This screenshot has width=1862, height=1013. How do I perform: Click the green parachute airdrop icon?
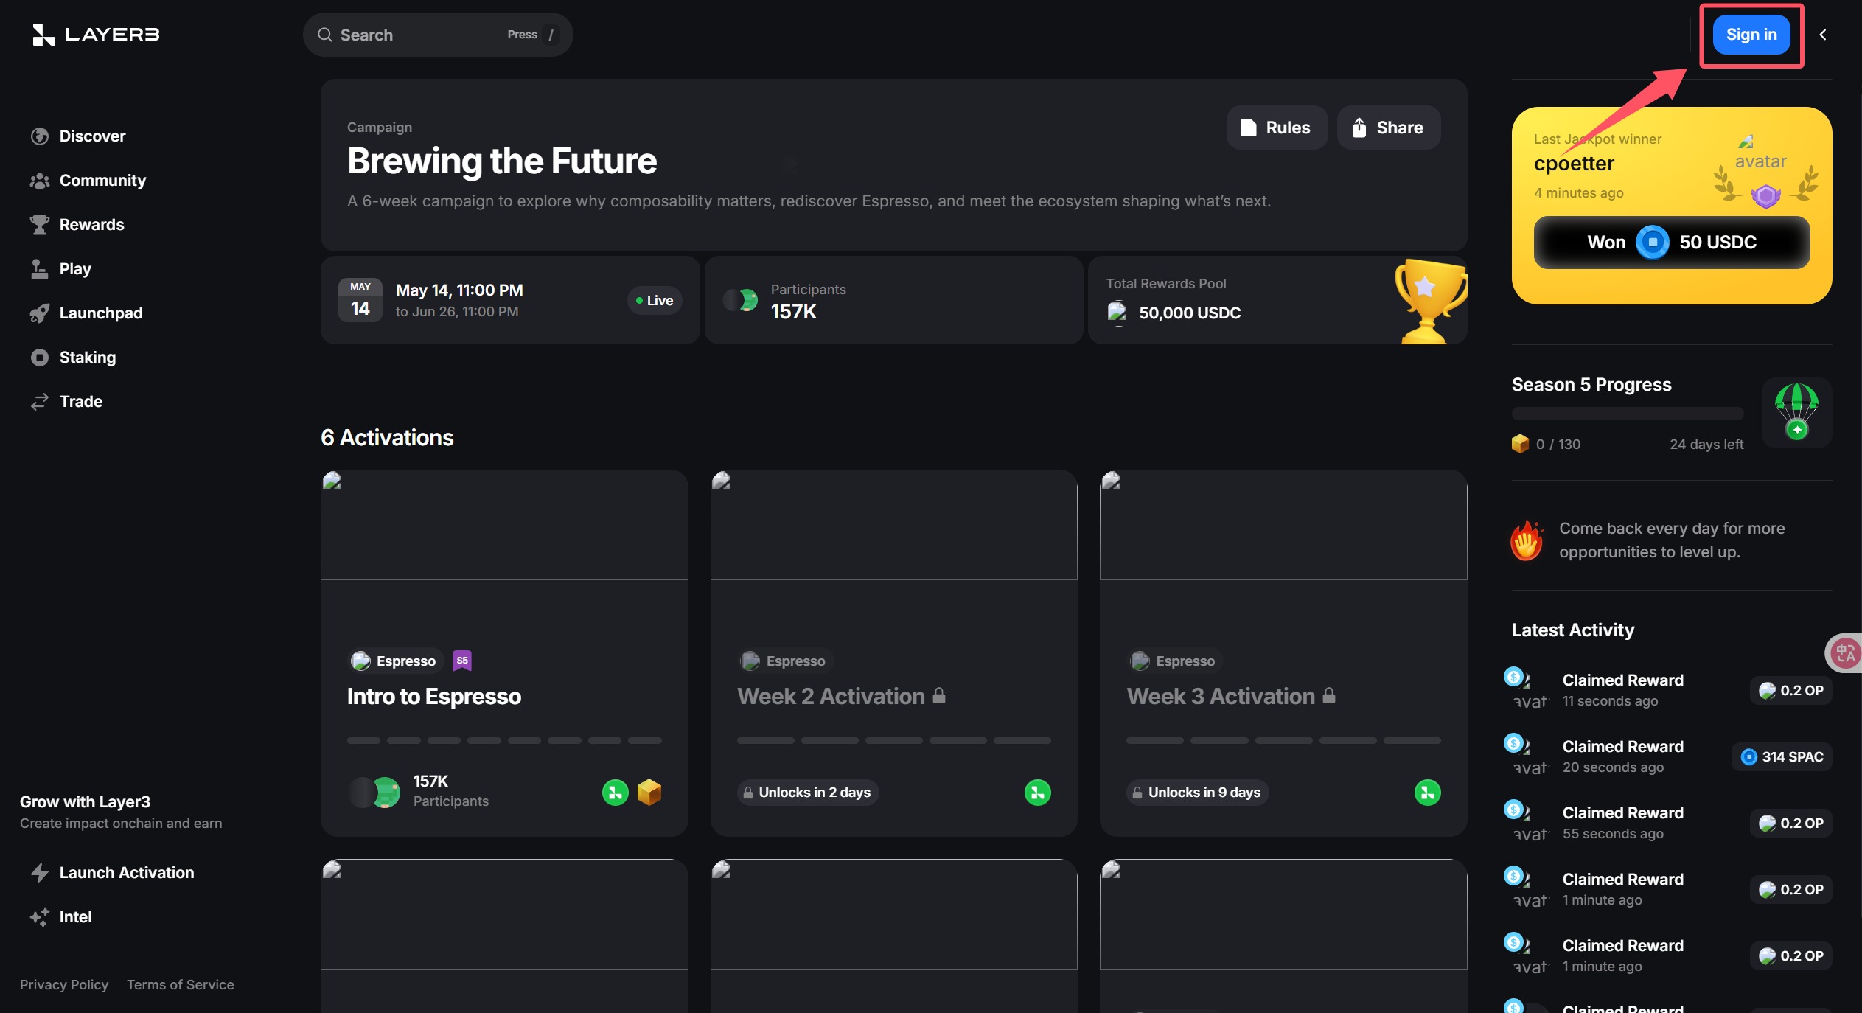pos(1797,412)
